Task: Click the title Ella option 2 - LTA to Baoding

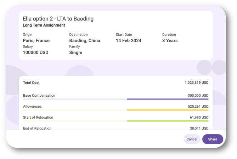Action: coord(58,19)
